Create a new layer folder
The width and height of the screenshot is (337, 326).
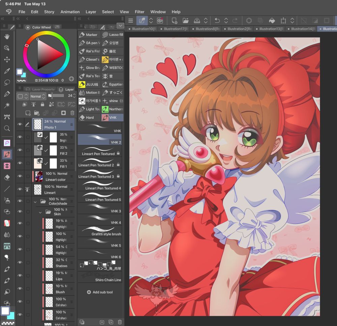[37, 113]
